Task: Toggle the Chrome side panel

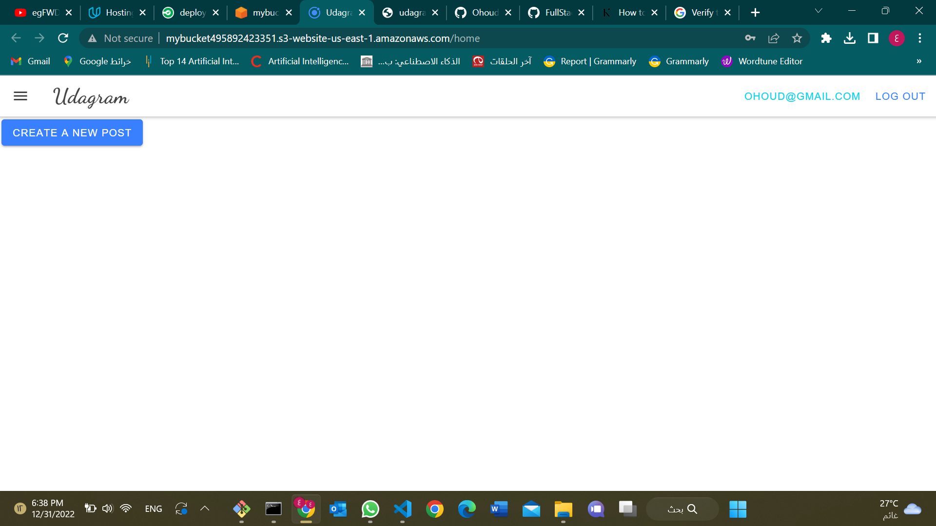Action: 873,38
